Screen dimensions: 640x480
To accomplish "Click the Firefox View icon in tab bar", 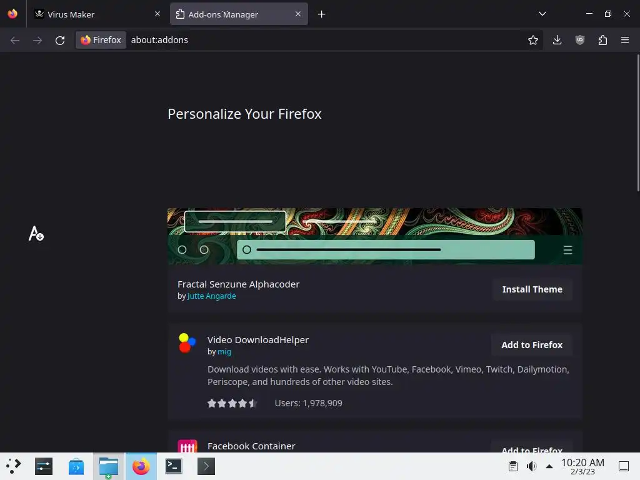I will point(12,14).
